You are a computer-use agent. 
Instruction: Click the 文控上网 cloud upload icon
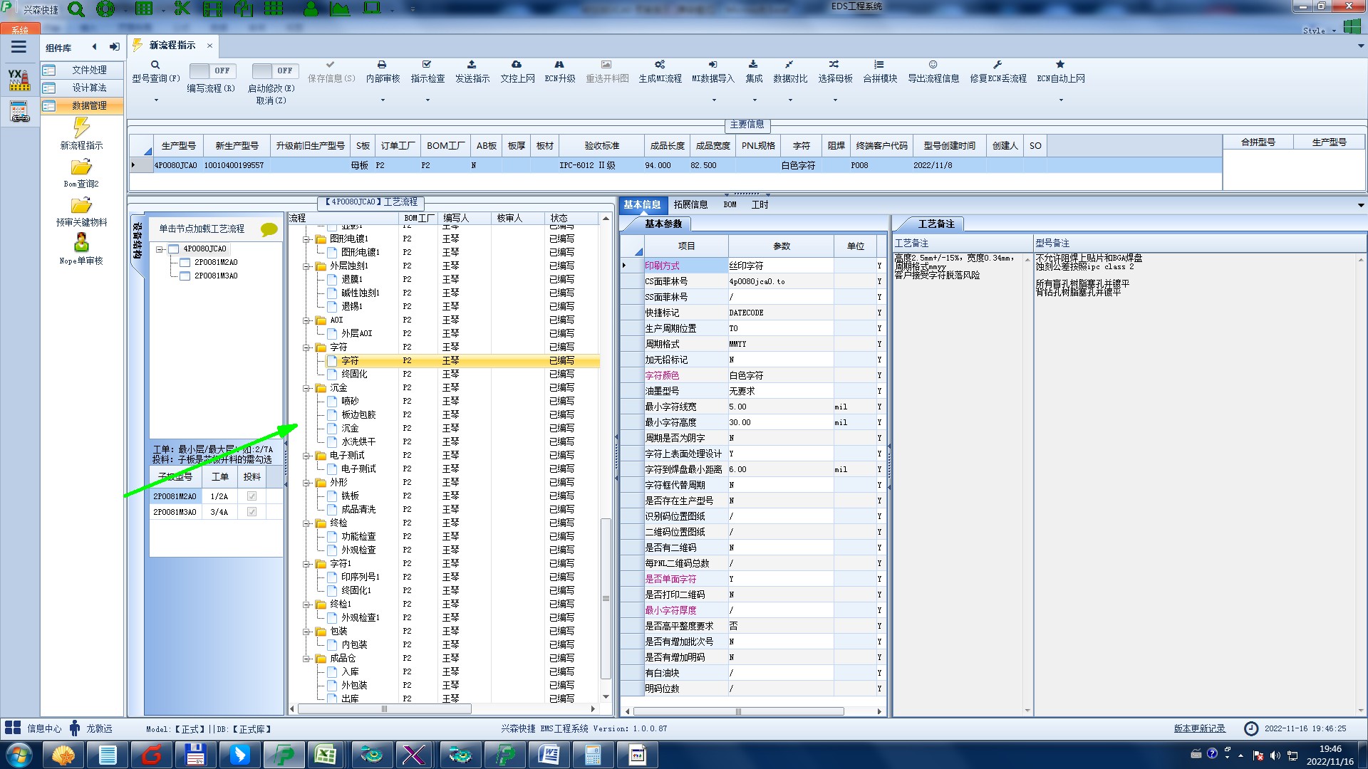517,65
